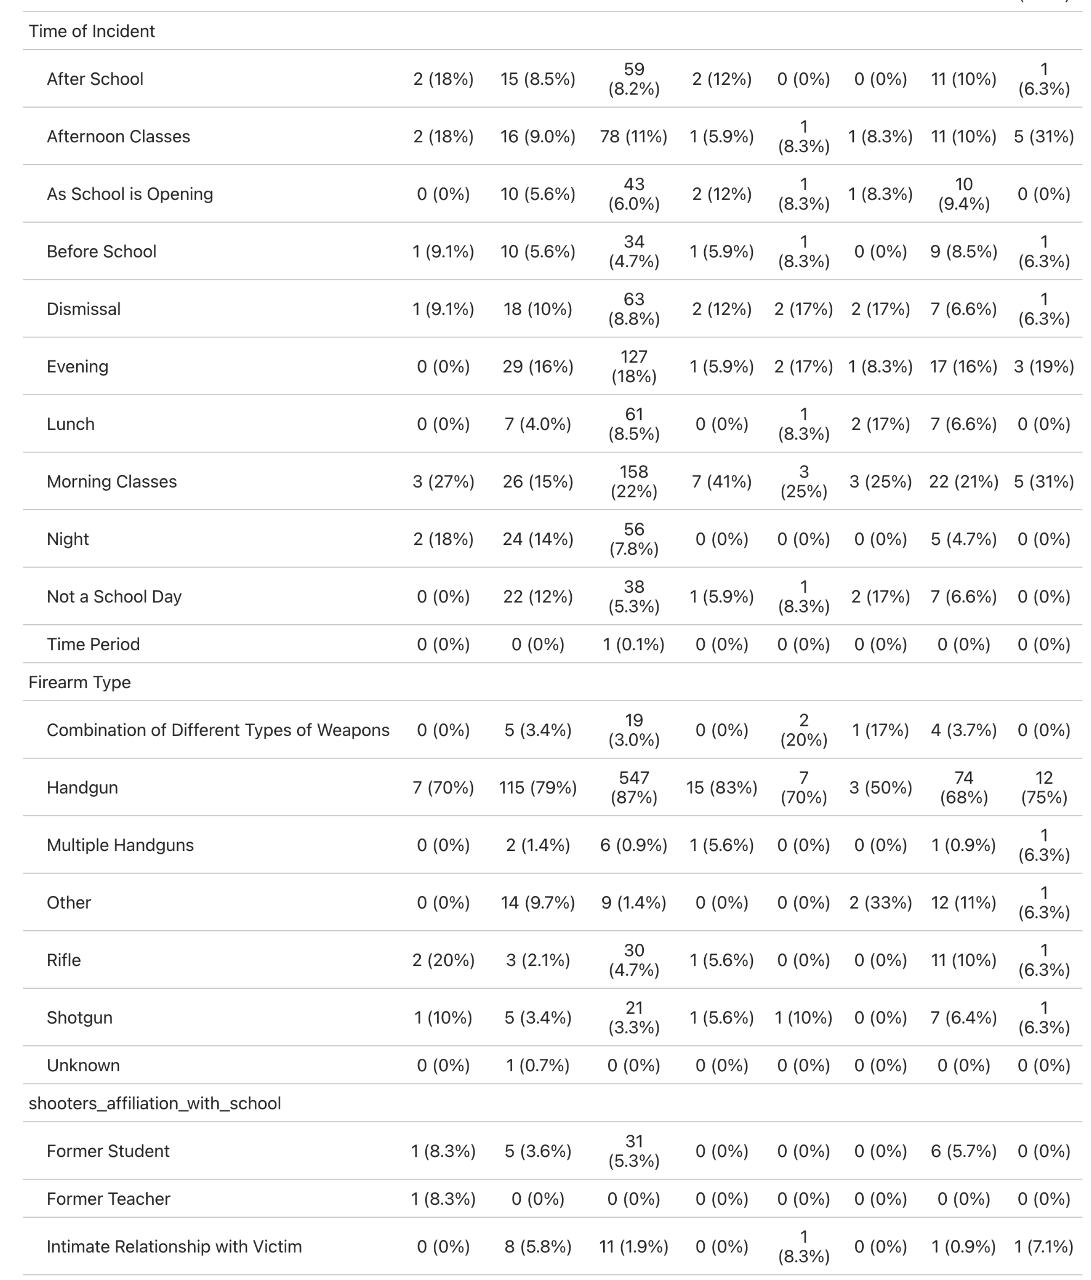Click the Time of Incident section header
The image size is (1091, 1280).
coord(92,31)
